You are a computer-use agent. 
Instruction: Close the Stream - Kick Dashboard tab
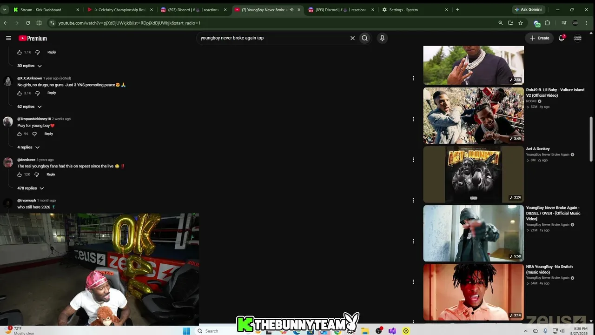[x=78, y=10]
